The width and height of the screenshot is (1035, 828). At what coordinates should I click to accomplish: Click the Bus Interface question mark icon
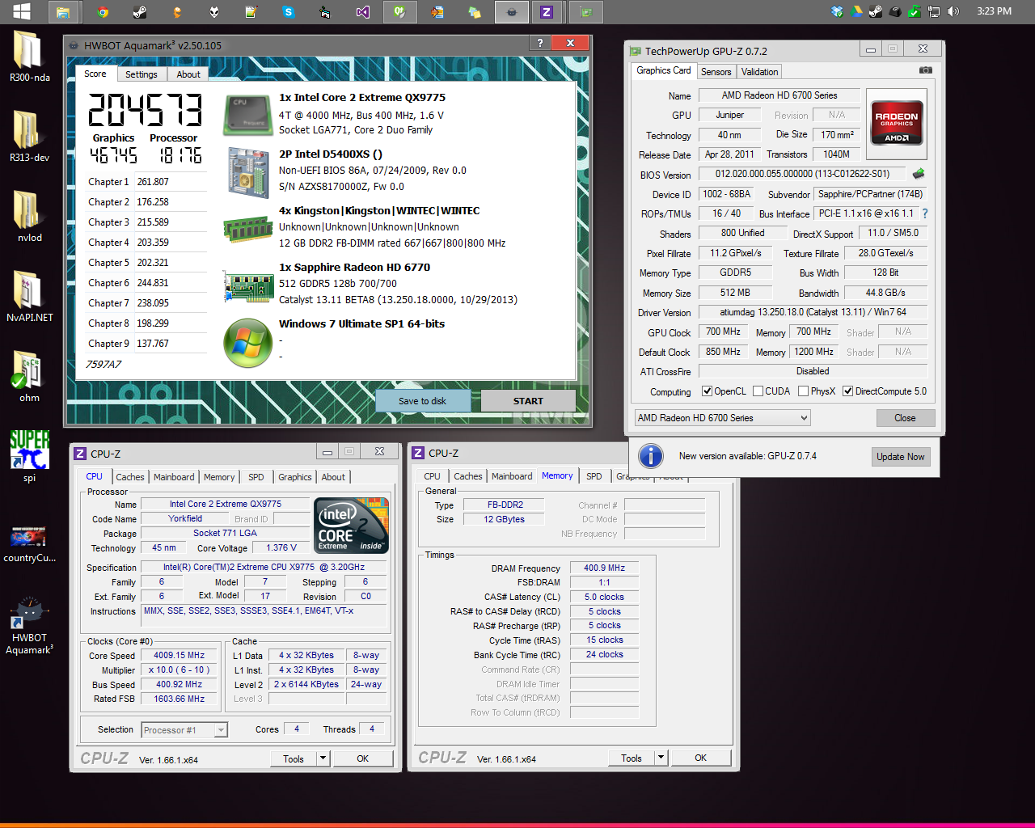[925, 213]
